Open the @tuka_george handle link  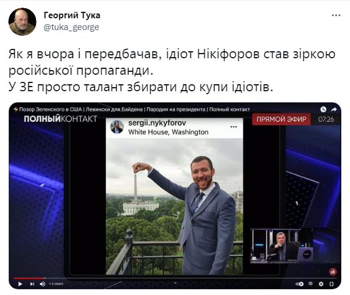[71, 28]
